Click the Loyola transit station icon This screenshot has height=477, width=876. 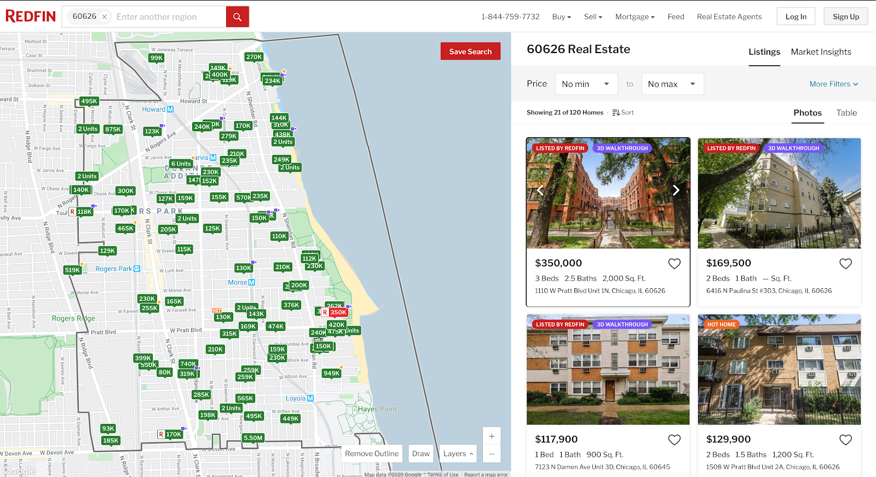(x=310, y=398)
